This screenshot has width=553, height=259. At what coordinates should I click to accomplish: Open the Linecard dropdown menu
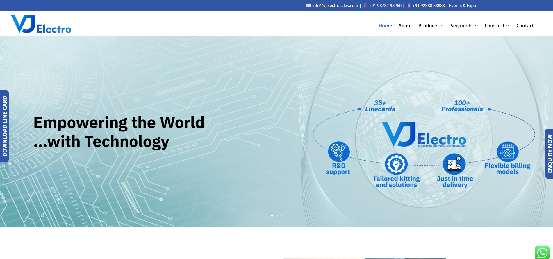(x=497, y=26)
